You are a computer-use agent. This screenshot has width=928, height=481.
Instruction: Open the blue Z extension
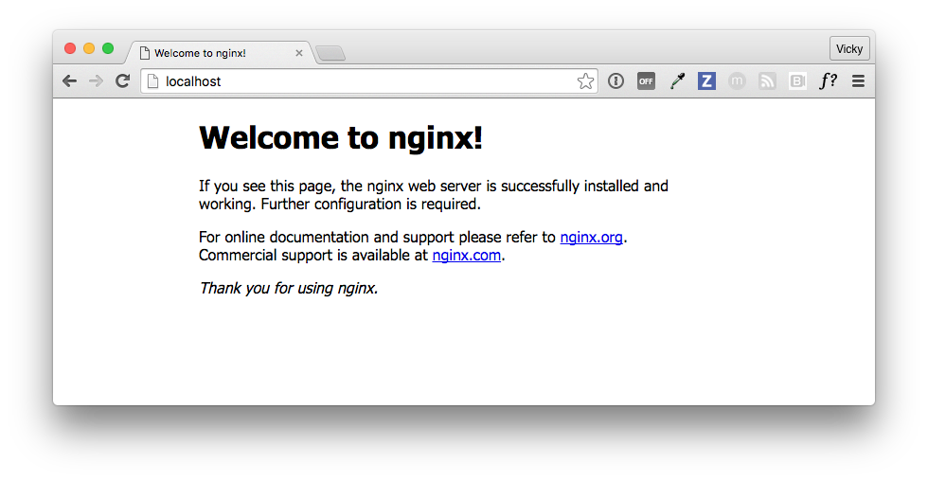[x=706, y=81]
